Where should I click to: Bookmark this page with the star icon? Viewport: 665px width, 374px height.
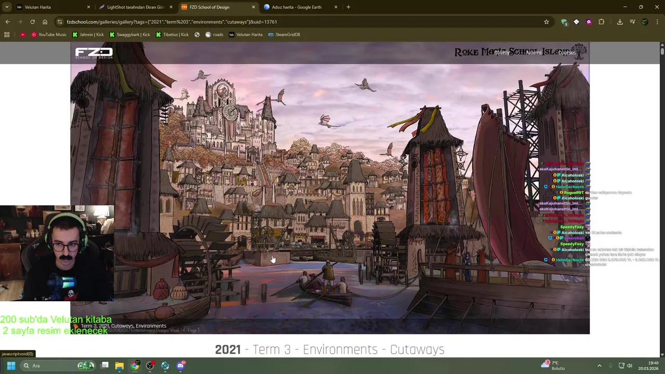546,22
